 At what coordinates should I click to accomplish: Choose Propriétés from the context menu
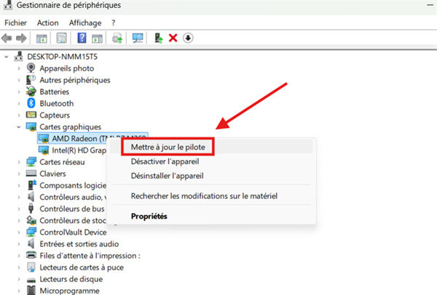coord(149,216)
